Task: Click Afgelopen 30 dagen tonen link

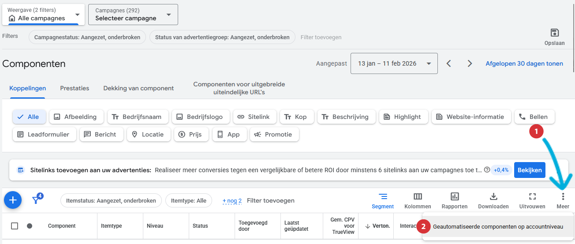Action: click(524, 63)
